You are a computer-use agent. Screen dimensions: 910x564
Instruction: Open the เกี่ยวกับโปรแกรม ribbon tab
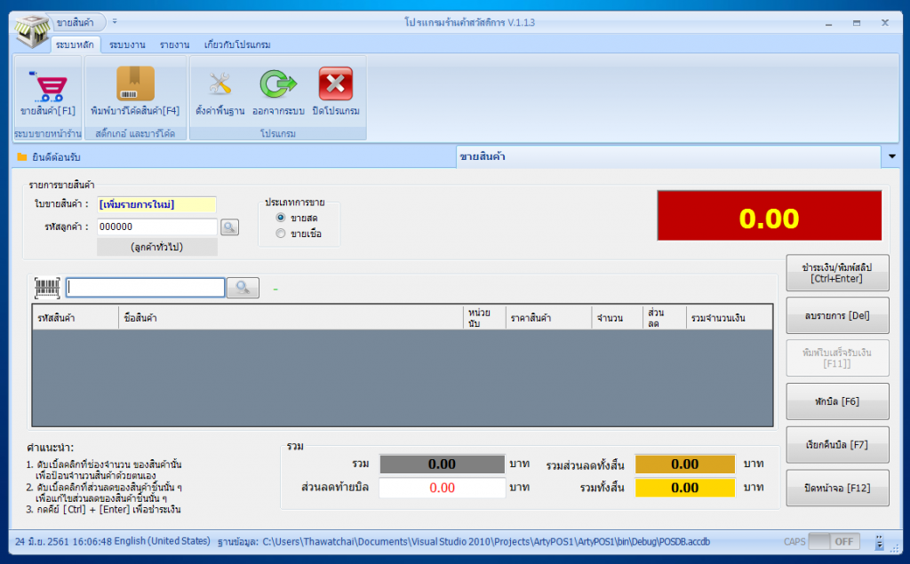click(x=236, y=44)
